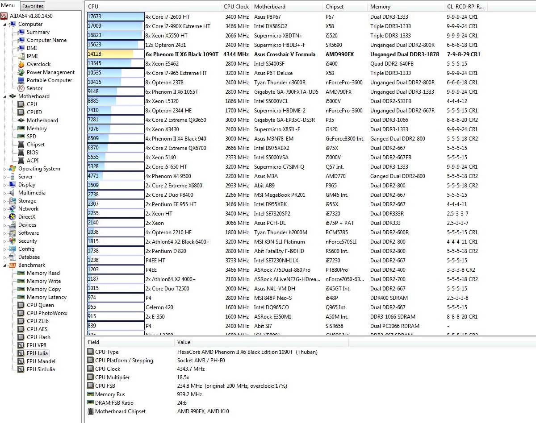Select the Memory Read benchmark icon
This screenshot has height=423, width=536.
[21, 273]
